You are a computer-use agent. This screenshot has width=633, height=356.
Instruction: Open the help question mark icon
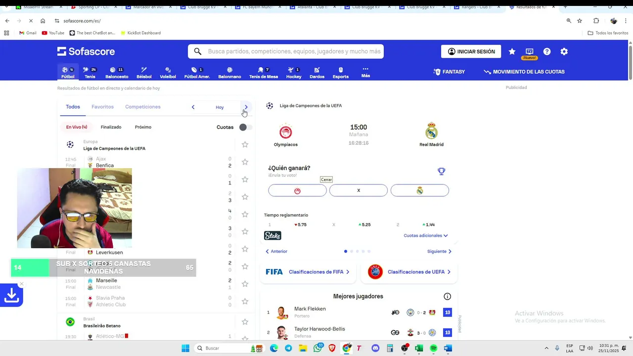point(547,51)
